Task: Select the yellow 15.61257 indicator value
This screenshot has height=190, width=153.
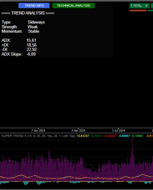Action: point(83,136)
